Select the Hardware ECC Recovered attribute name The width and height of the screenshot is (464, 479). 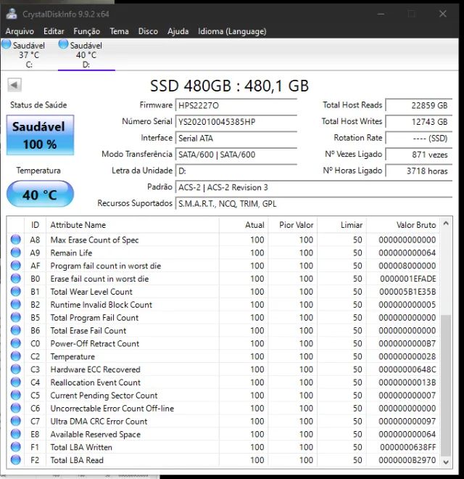[95, 369]
